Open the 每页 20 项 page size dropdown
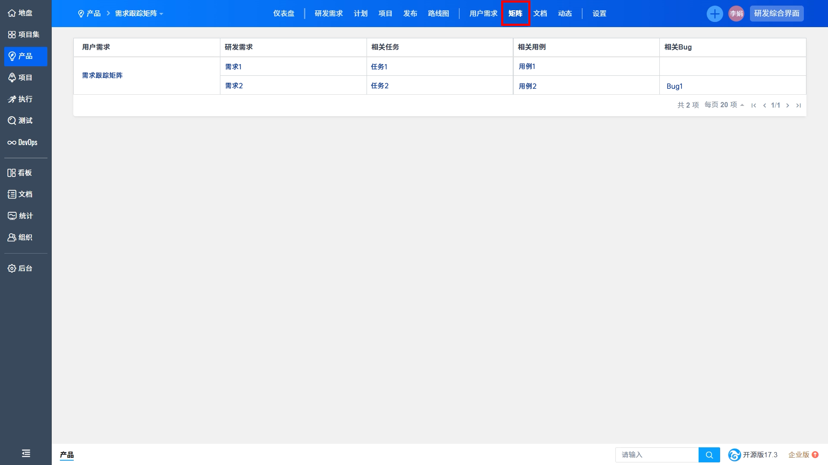Screen dimensions: 828x465 coord(724,105)
